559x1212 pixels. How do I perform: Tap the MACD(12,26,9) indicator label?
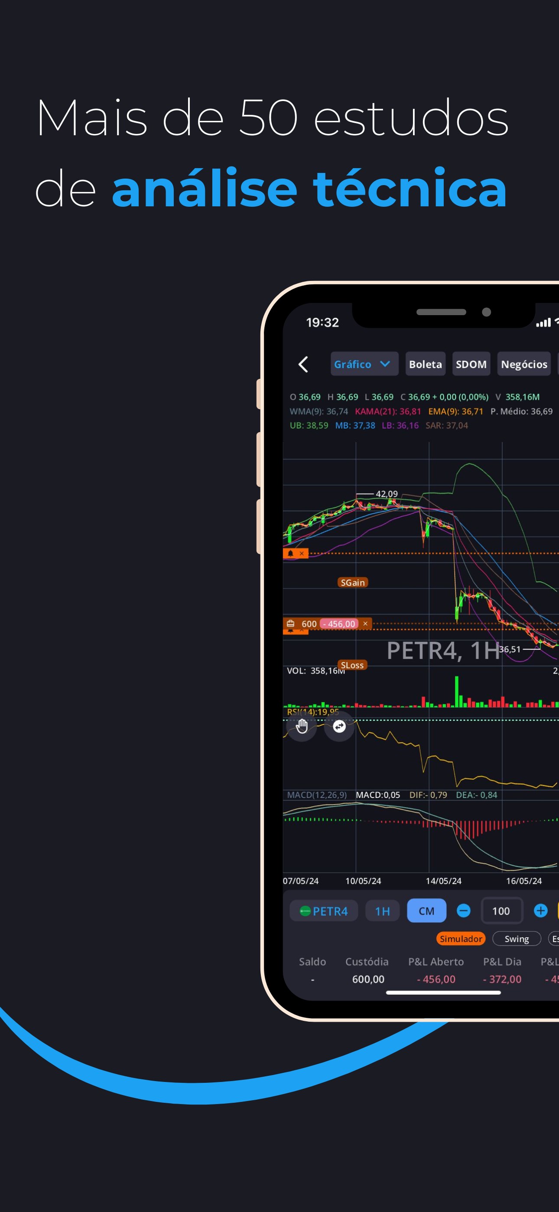(317, 795)
